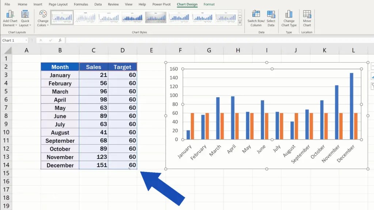Click the Insert Function fx icon
374x210 pixels.
pyautogui.click(x=60, y=40)
